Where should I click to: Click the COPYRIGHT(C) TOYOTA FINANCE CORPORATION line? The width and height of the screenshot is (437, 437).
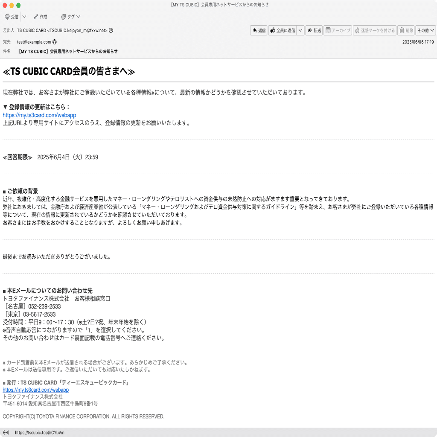coord(84,417)
